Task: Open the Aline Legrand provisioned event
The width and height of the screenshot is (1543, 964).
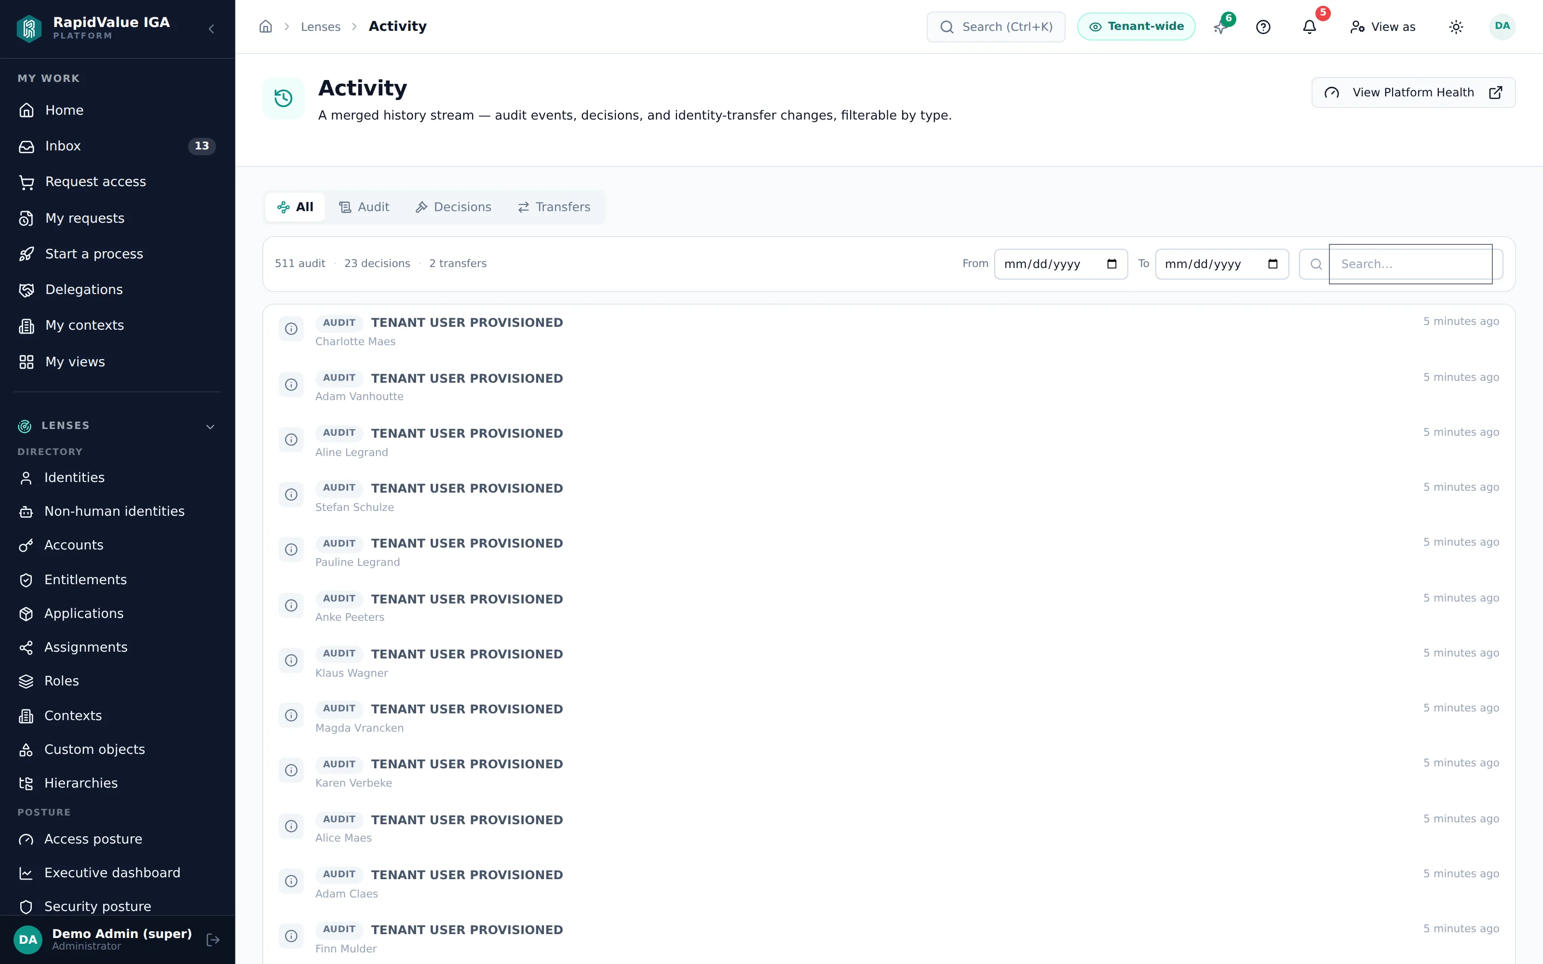Action: tap(889, 442)
